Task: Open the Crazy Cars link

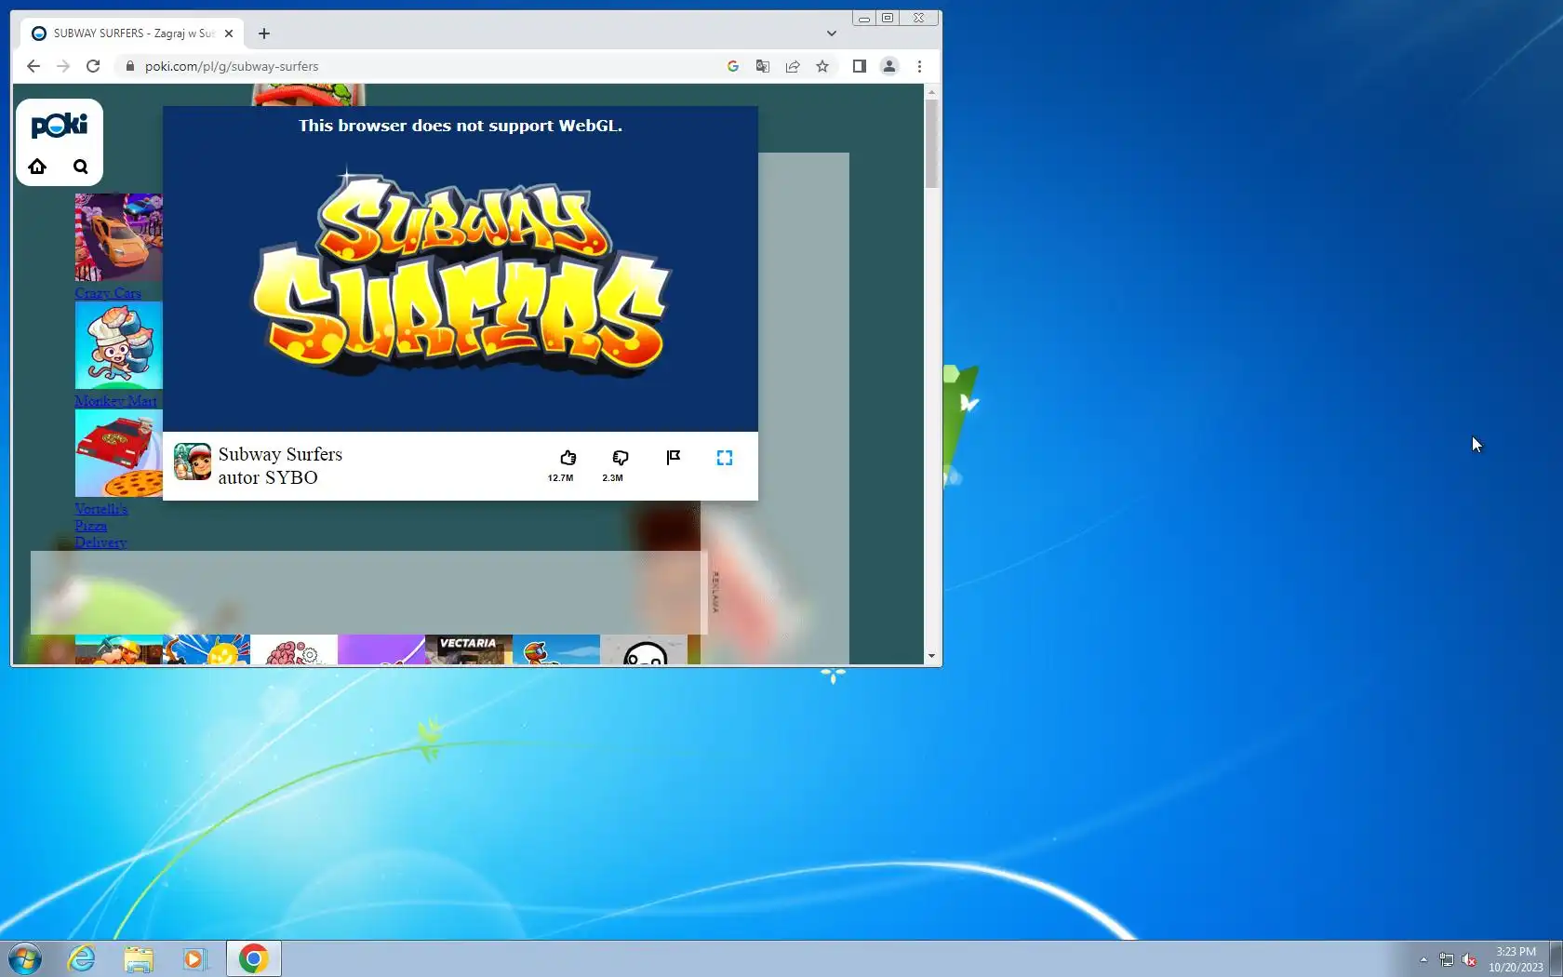Action: click(x=108, y=293)
